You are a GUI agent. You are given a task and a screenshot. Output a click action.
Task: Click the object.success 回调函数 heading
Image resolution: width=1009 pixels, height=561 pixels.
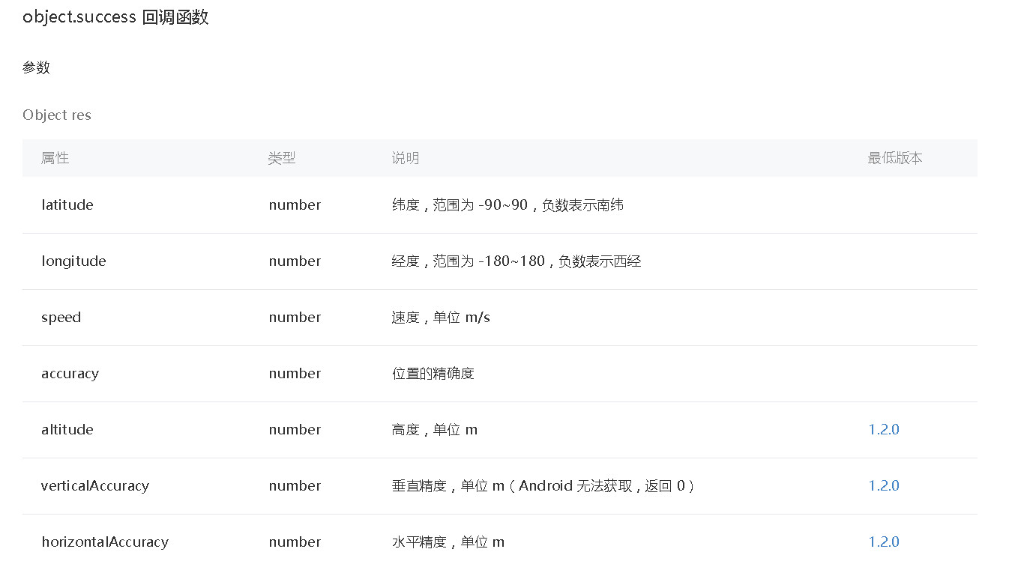point(115,16)
